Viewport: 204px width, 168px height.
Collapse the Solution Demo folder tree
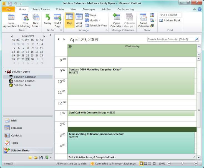pyautogui.click(x=5, y=71)
